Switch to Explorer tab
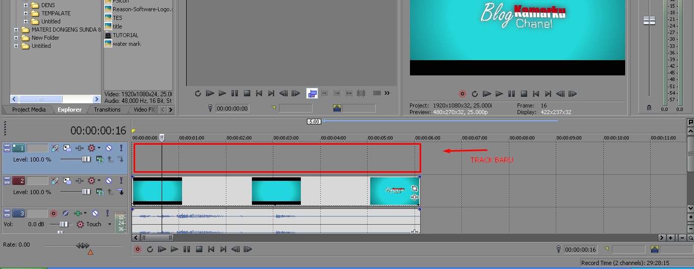The height and width of the screenshot is (269, 694). click(70, 110)
